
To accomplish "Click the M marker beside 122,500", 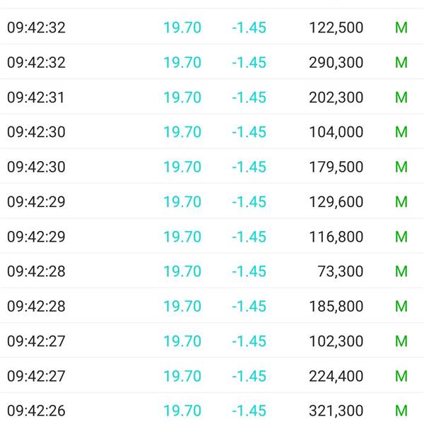I will coord(401,28).
